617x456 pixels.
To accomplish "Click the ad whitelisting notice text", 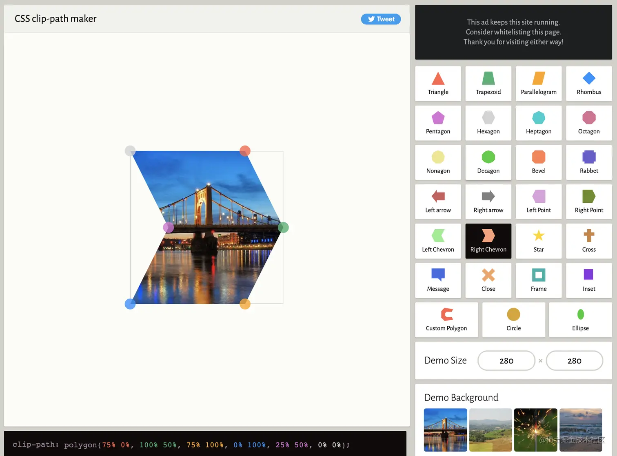I will (x=513, y=32).
